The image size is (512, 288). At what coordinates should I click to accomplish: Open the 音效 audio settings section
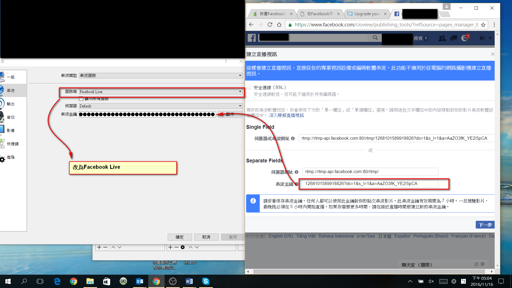pos(11,117)
